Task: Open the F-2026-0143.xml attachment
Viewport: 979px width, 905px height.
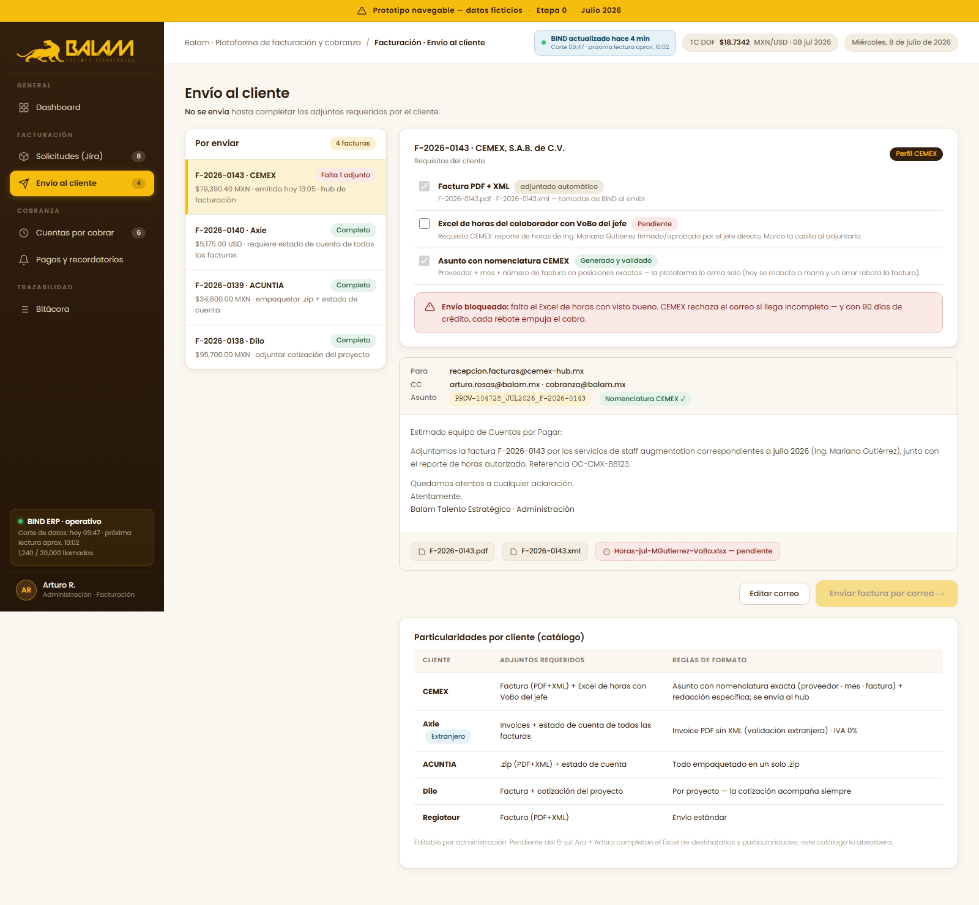Action: point(545,552)
